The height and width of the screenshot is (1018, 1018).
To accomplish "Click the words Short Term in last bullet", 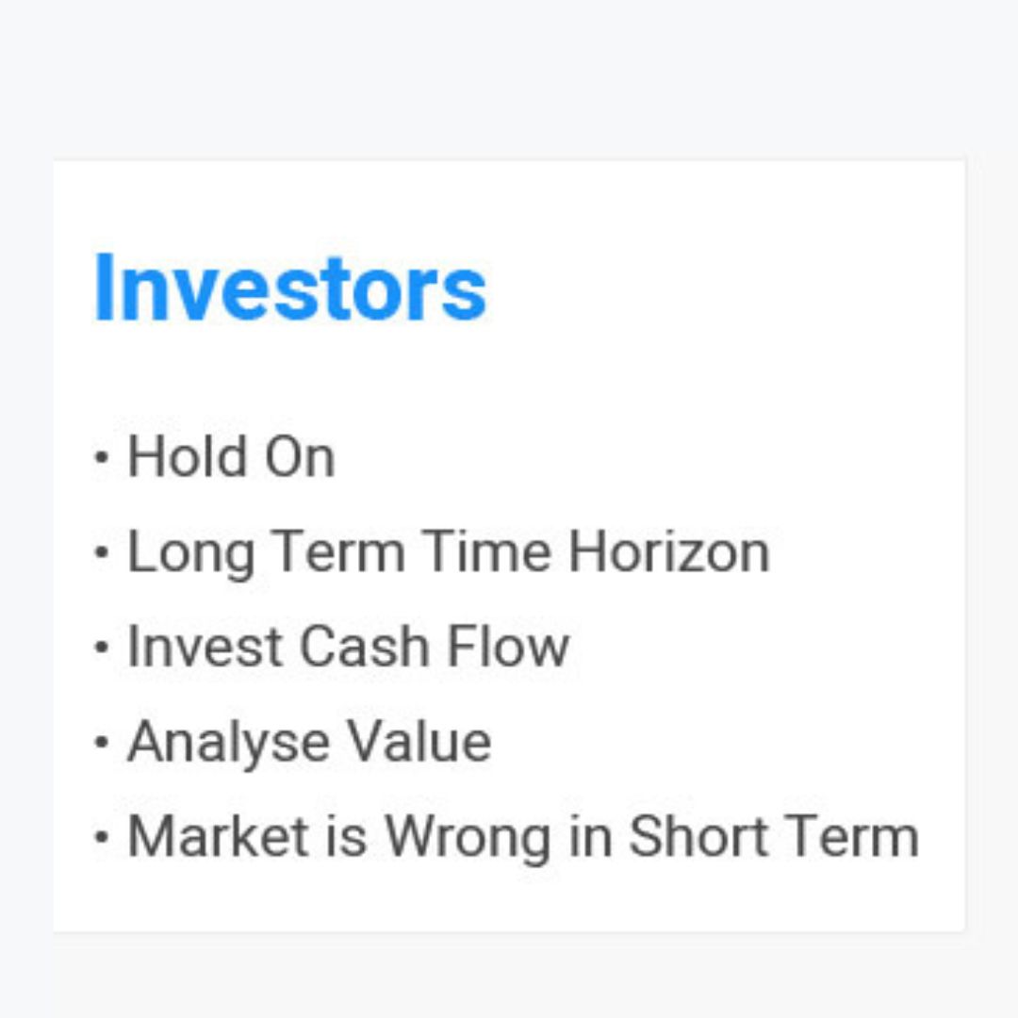I will click(774, 837).
